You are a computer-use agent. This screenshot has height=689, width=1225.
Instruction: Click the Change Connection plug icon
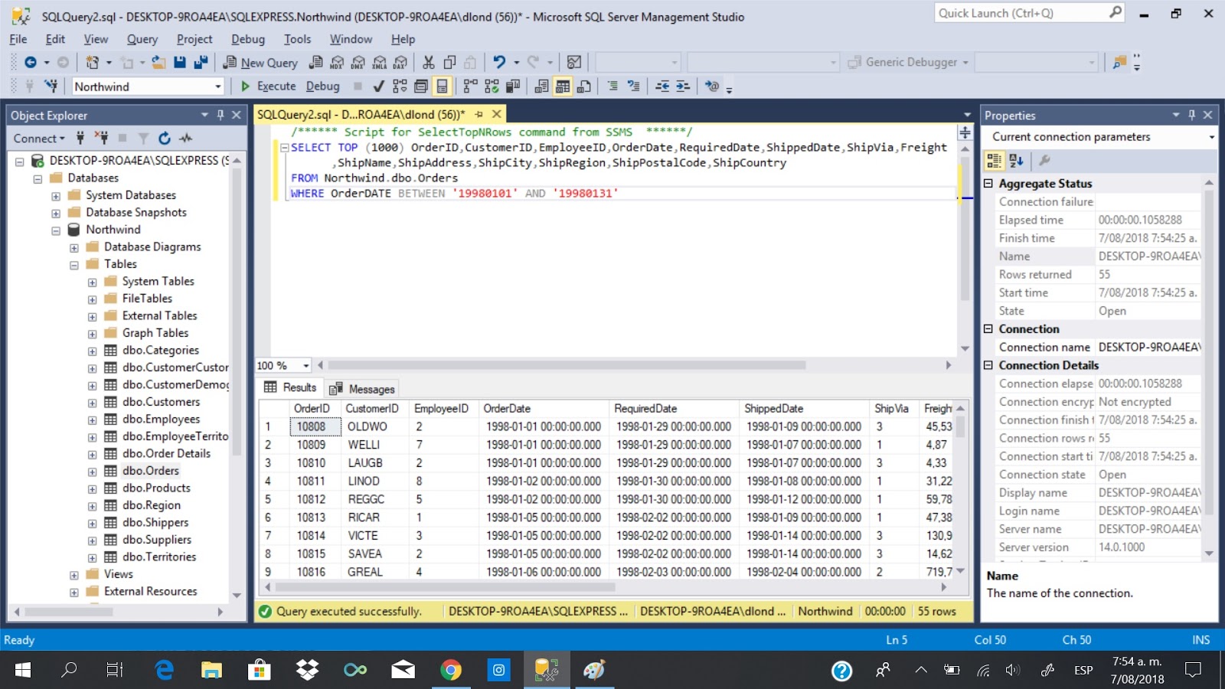pos(51,87)
